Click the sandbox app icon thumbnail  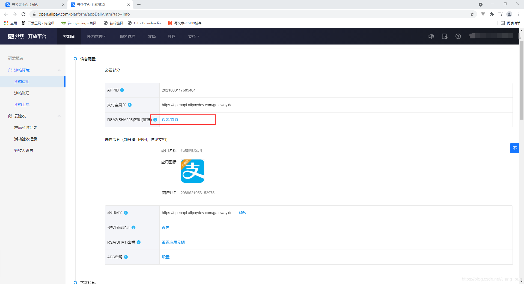click(192, 171)
